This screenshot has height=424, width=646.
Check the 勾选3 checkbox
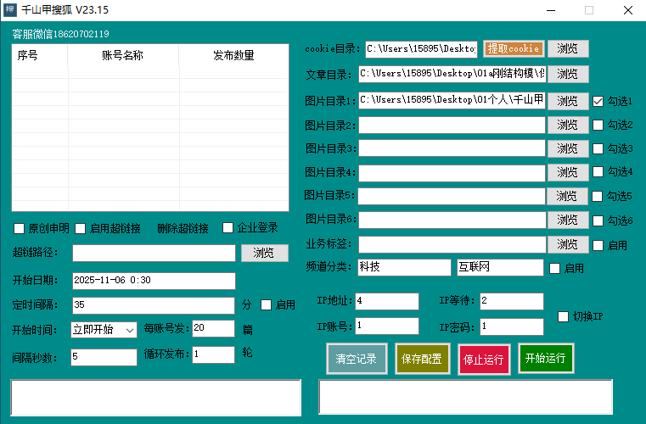click(x=598, y=148)
